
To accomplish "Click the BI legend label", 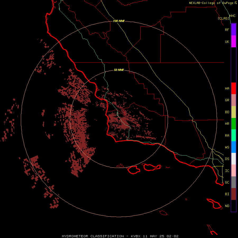I will point(227,194).
